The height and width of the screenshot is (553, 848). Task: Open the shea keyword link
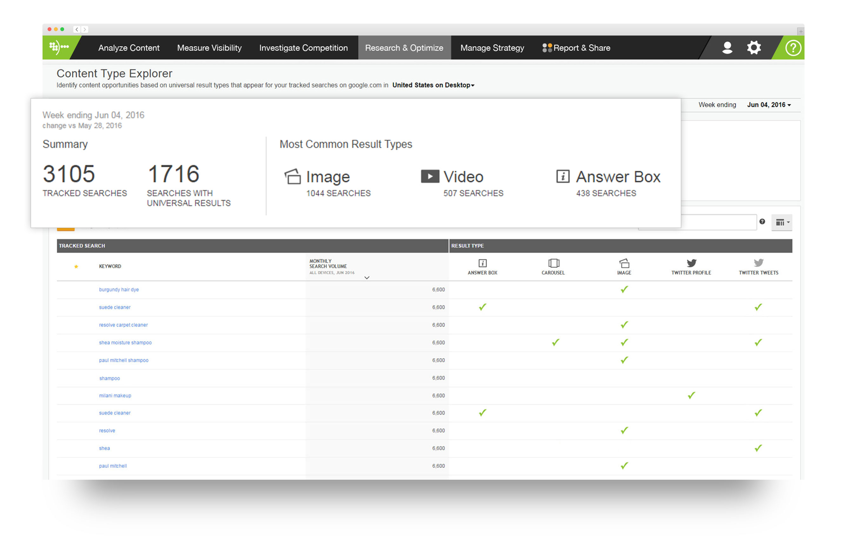coord(104,448)
